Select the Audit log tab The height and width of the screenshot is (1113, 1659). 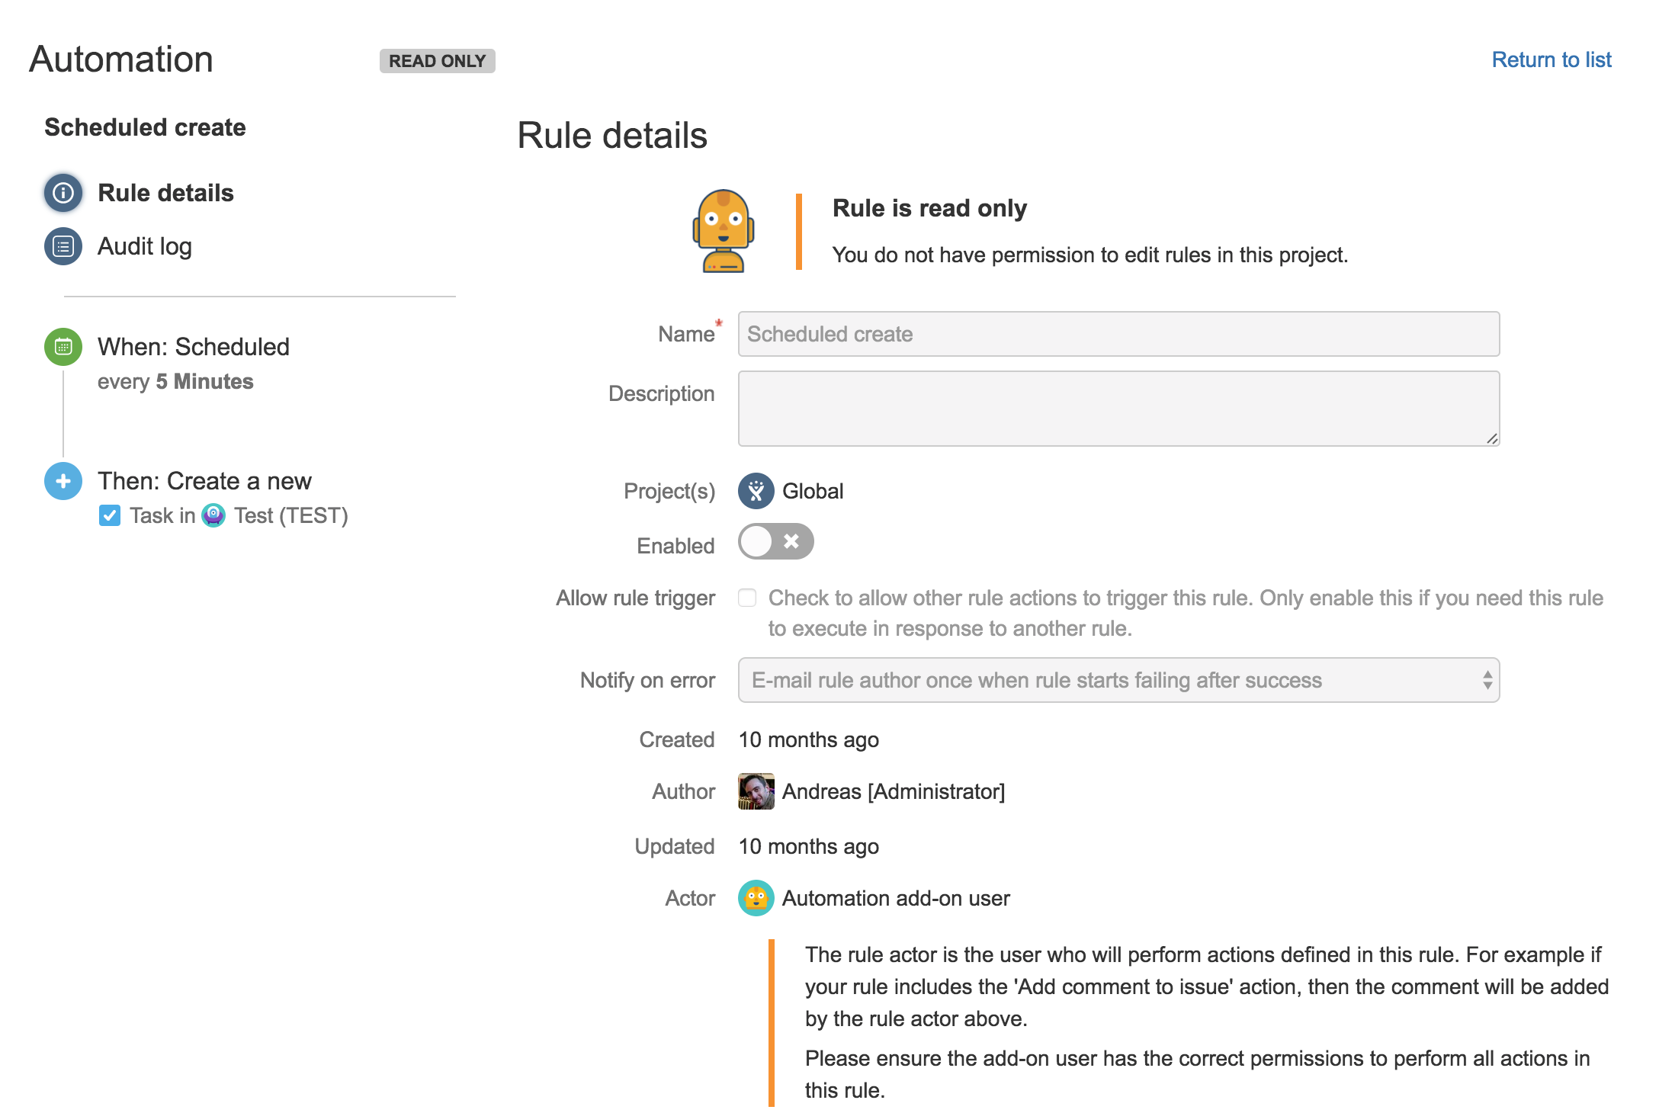146,245
